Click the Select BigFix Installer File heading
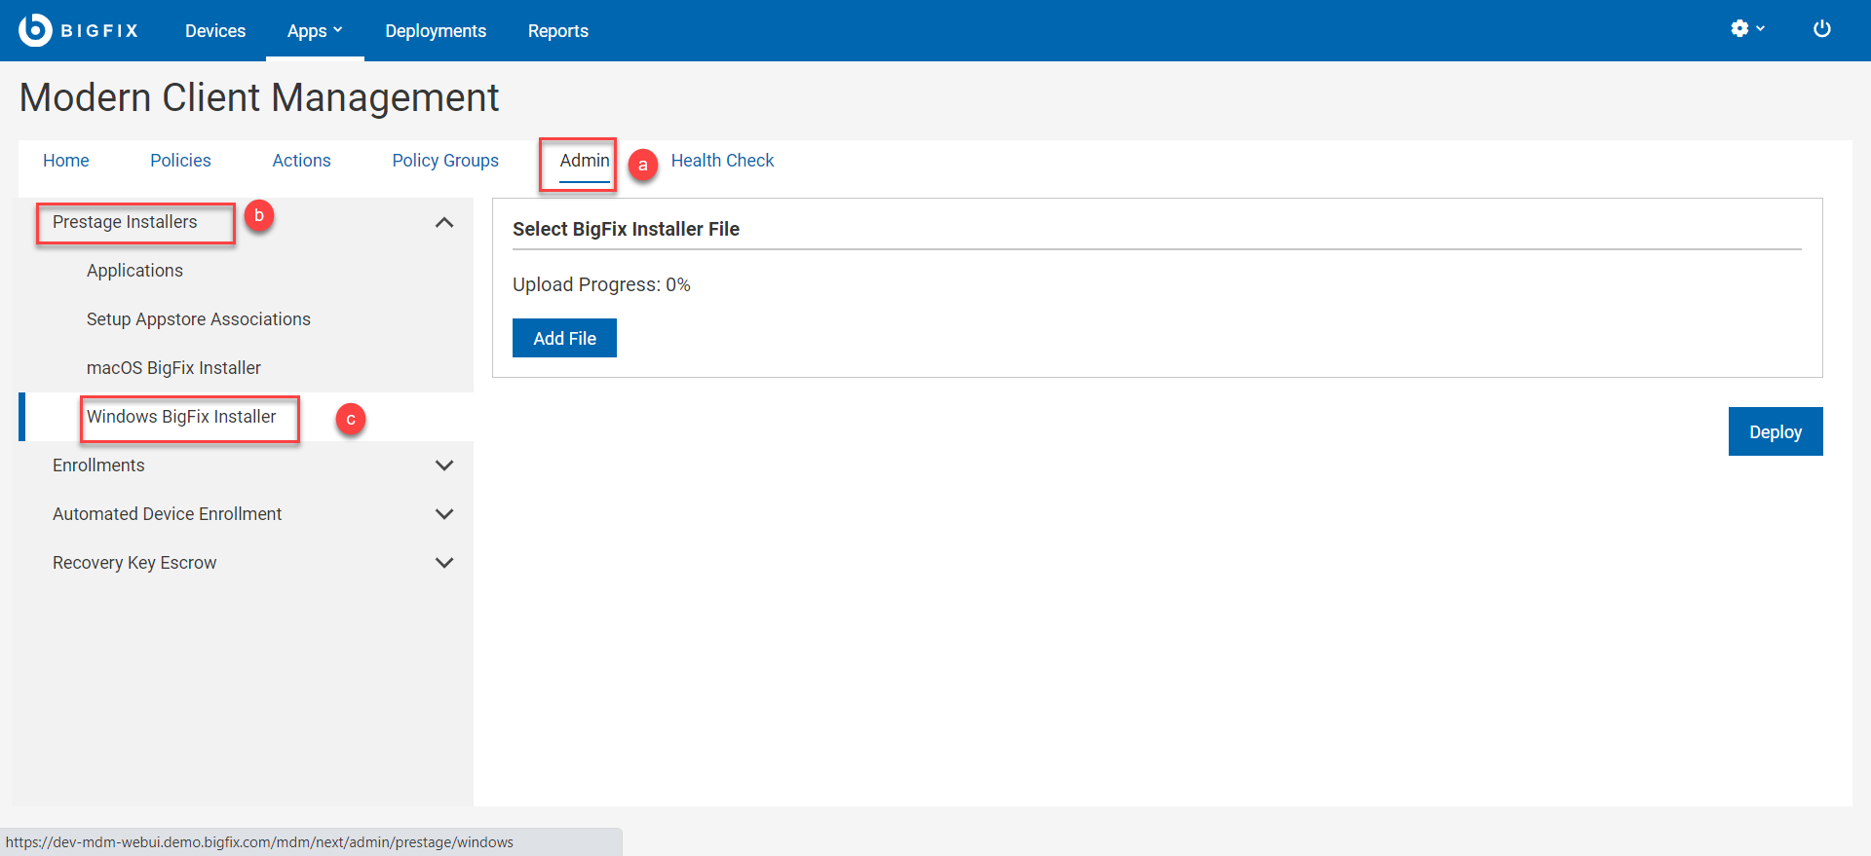 point(626,229)
